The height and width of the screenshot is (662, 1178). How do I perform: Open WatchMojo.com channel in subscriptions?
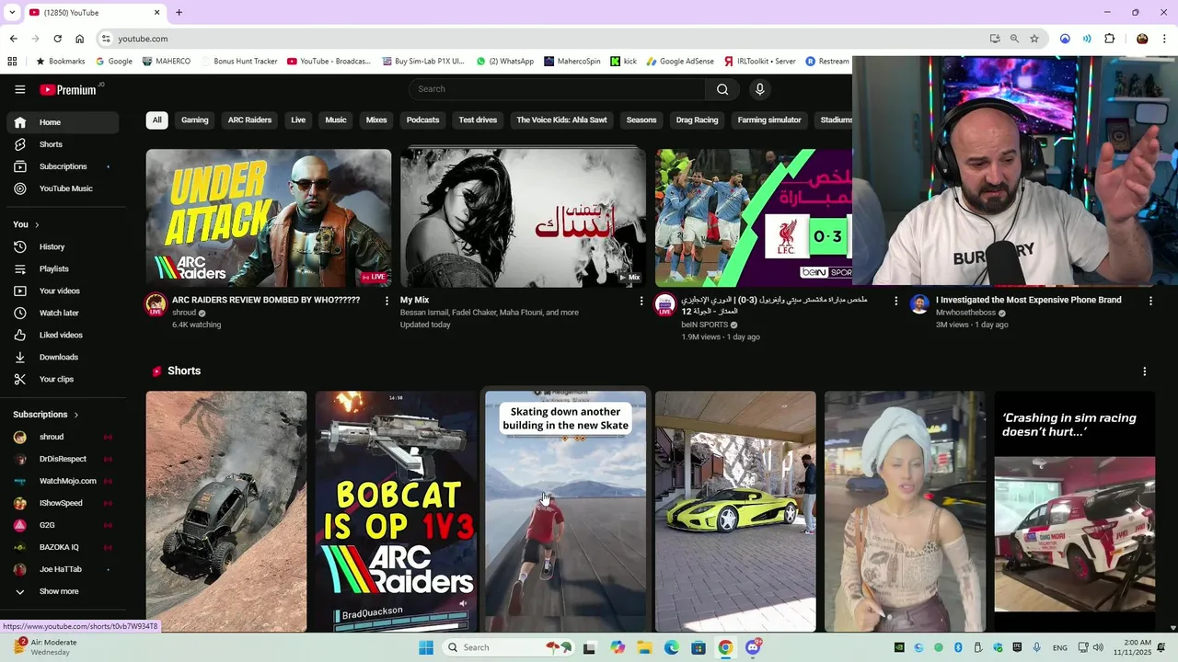[x=63, y=481]
